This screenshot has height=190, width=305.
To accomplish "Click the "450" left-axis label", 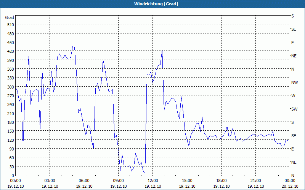I will [x=11, y=43].
